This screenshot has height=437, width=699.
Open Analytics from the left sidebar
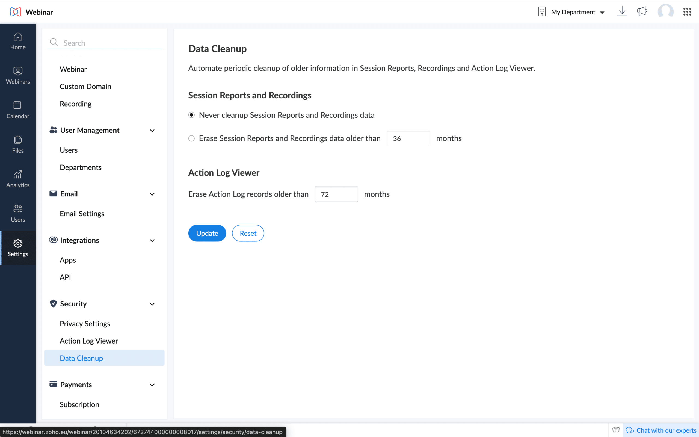[18, 179]
